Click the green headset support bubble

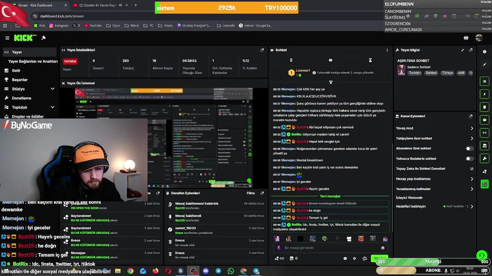coord(482,255)
